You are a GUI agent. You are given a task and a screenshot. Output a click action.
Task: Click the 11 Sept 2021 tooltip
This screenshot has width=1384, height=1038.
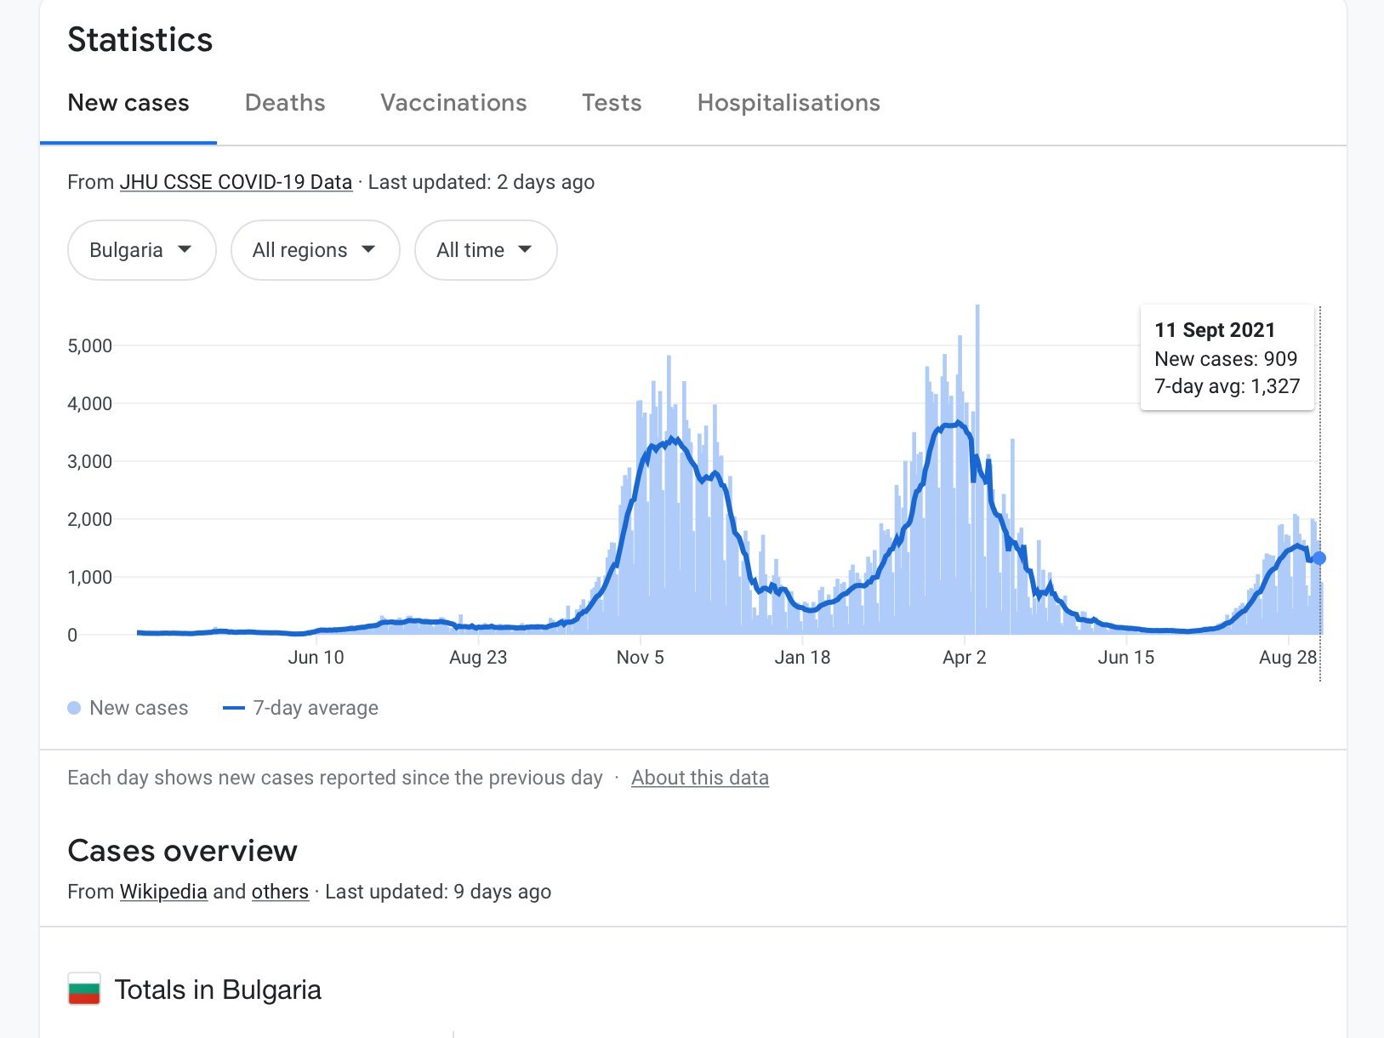click(x=1226, y=358)
